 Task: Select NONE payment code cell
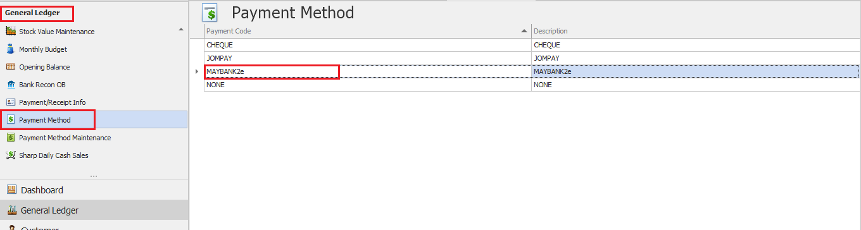tap(367, 85)
